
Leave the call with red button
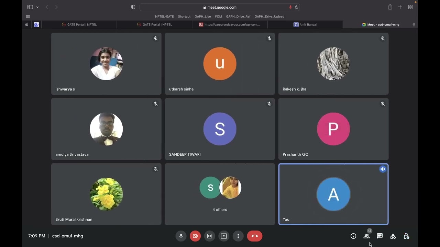coord(255,236)
